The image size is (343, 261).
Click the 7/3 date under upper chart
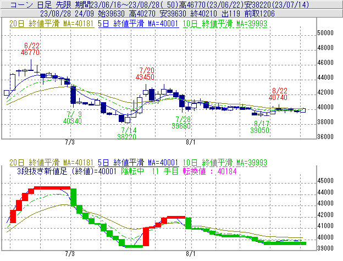click(70, 142)
